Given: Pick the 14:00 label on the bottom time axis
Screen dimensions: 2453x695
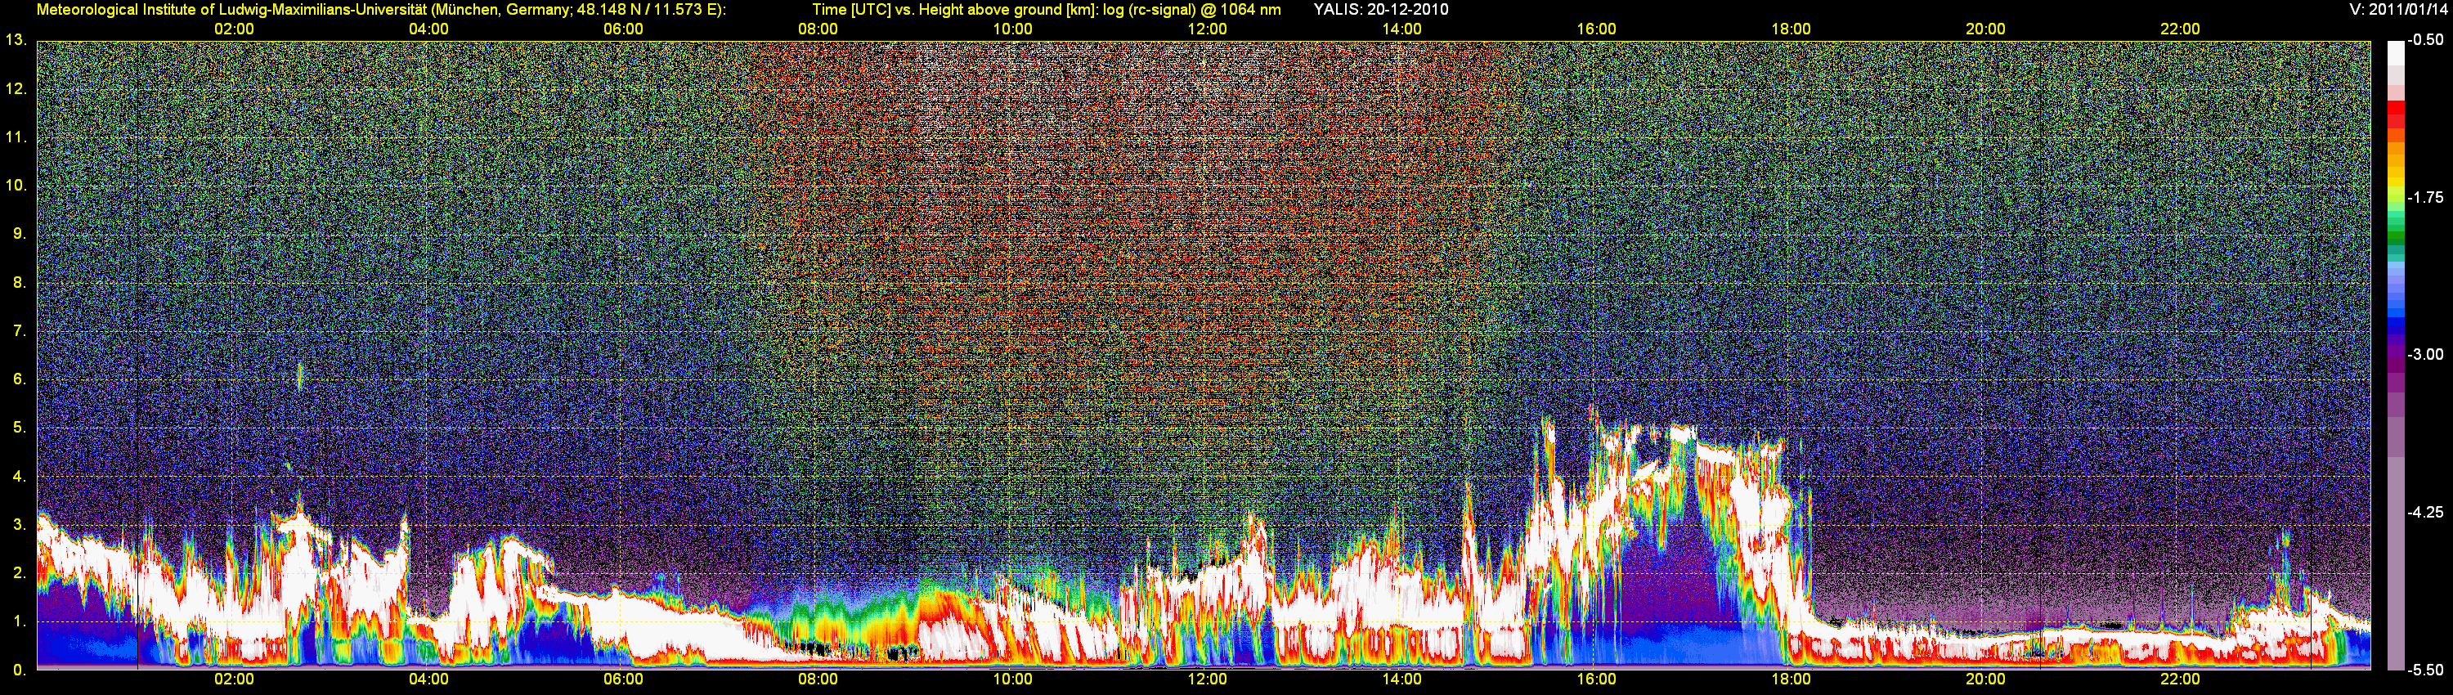Looking at the screenshot, I should pos(1401,679).
